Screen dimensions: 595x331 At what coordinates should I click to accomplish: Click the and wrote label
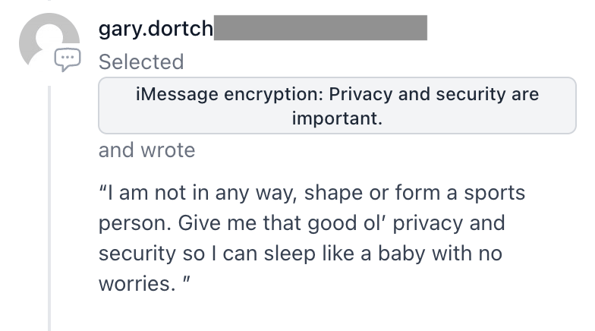pyautogui.click(x=147, y=150)
